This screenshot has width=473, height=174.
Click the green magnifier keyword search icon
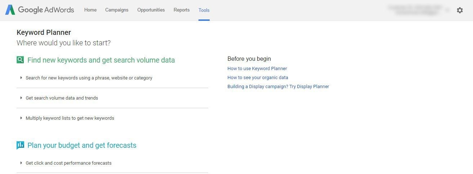pos(20,60)
